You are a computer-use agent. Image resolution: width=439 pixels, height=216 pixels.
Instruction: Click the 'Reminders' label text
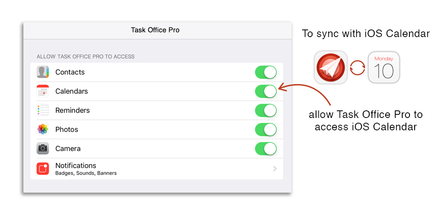[x=73, y=110]
